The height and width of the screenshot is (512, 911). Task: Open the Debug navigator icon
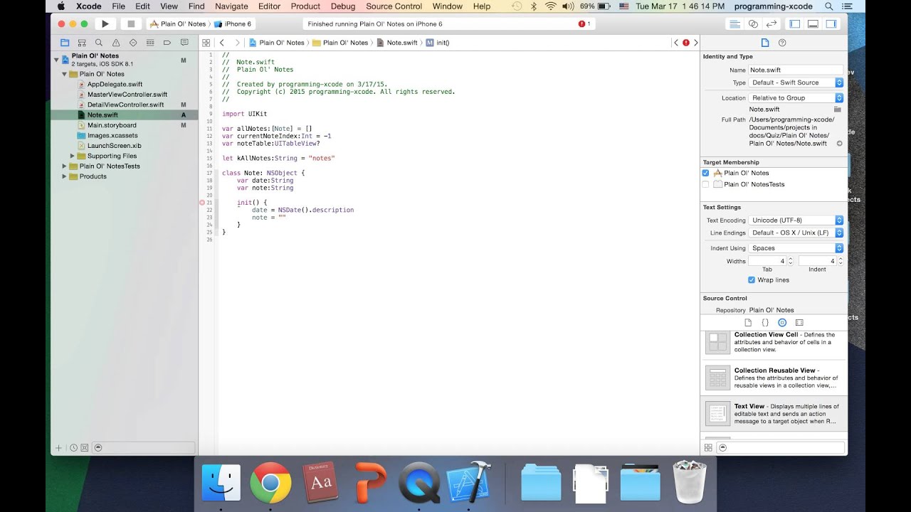(x=150, y=43)
